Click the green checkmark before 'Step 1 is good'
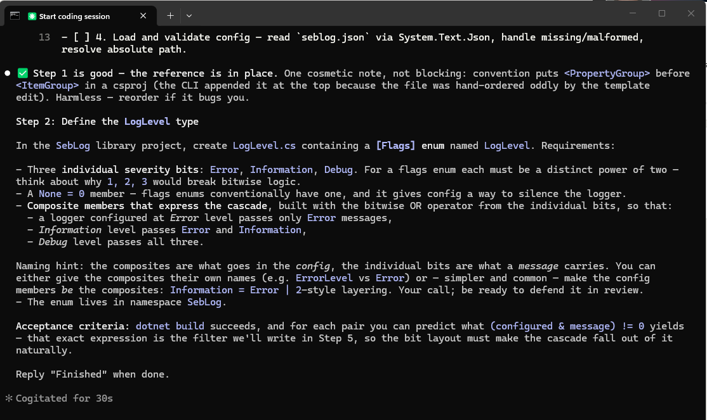707x420 pixels. [x=23, y=73]
